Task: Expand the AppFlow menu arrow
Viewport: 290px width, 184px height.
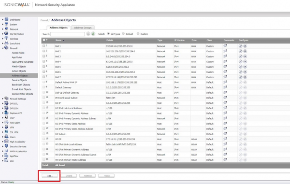Action: click(x=2, y=156)
